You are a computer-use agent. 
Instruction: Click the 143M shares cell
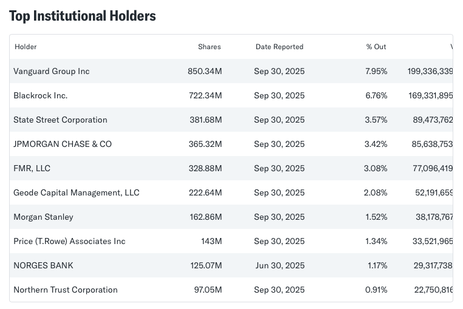click(211, 241)
